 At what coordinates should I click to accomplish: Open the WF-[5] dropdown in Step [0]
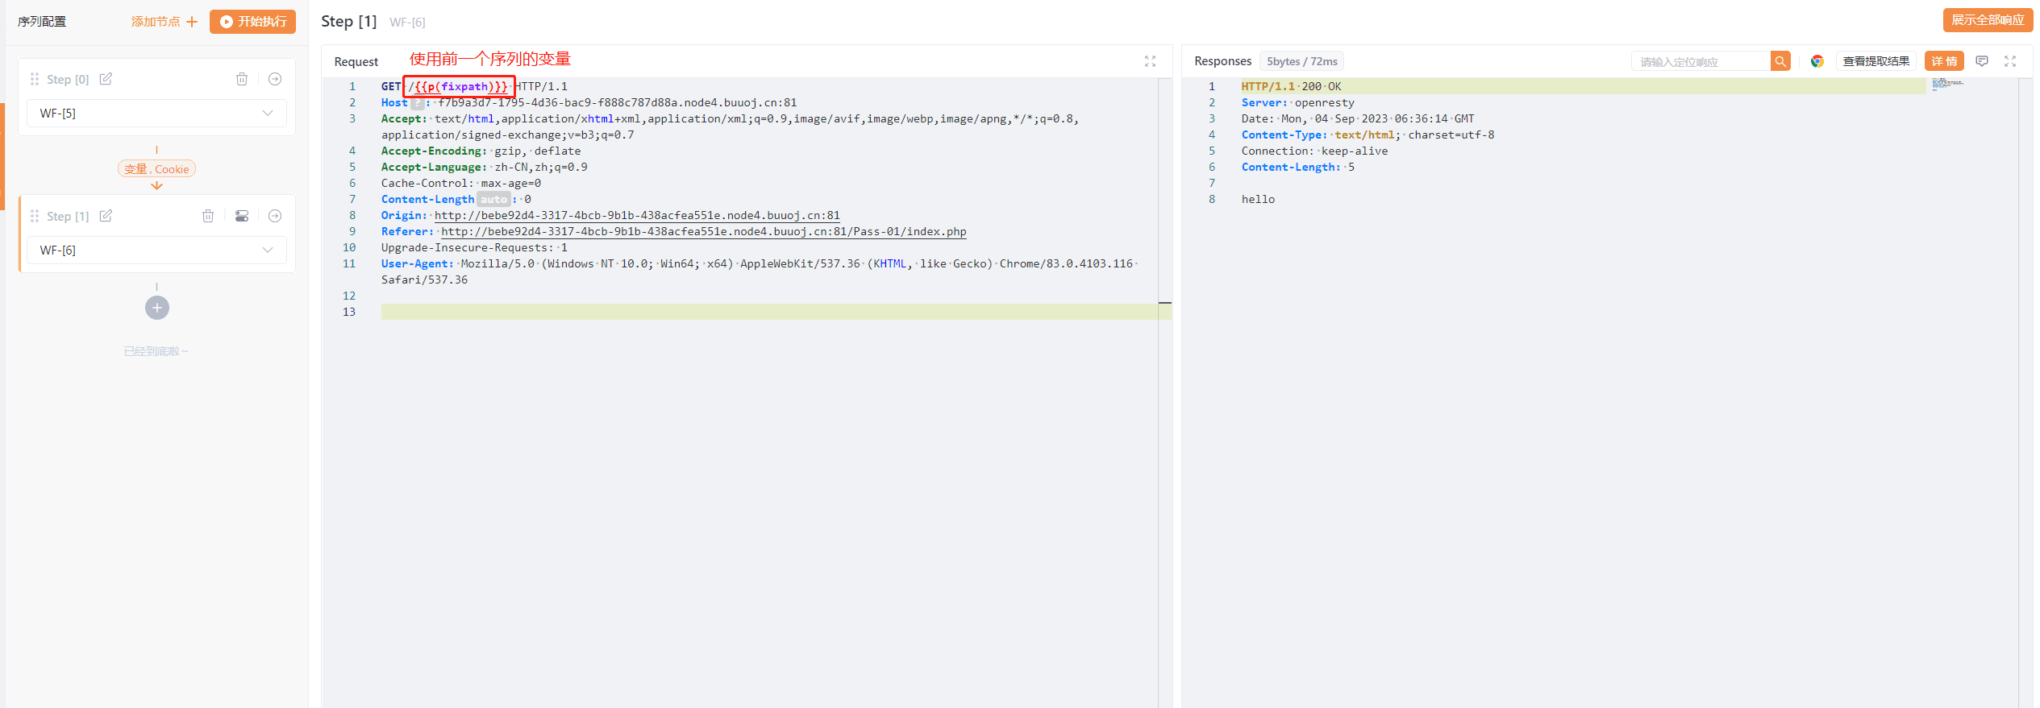pyautogui.click(x=156, y=114)
